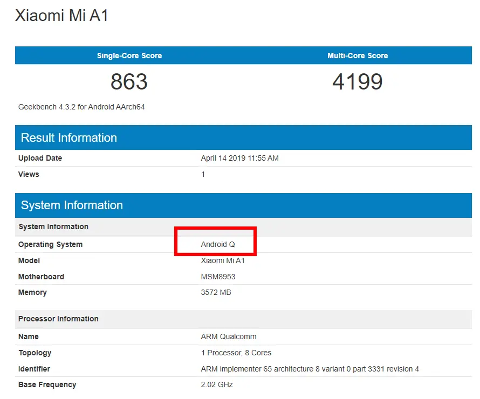Click the Result Information section header
This screenshot has width=480, height=399.
point(243,137)
